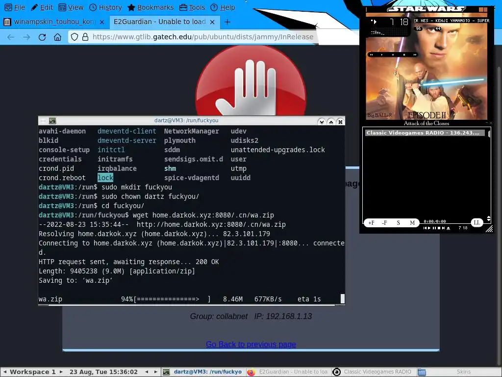Click playlist mini play button
The image size is (502, 377).
(x=429, y=228)
